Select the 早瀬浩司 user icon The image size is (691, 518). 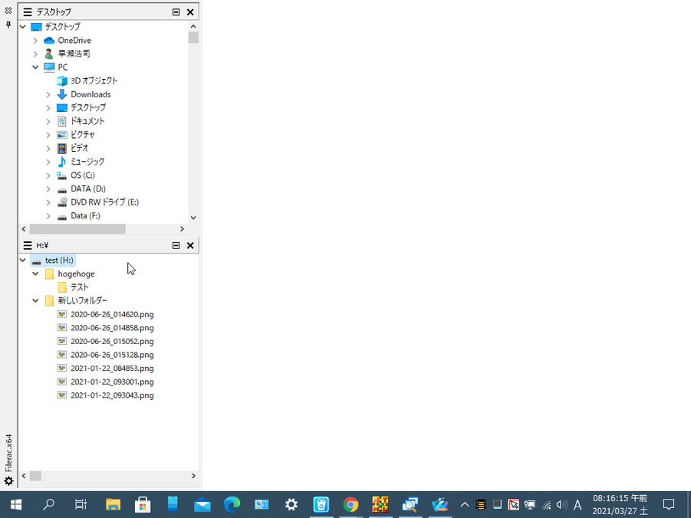pos(49,54)
